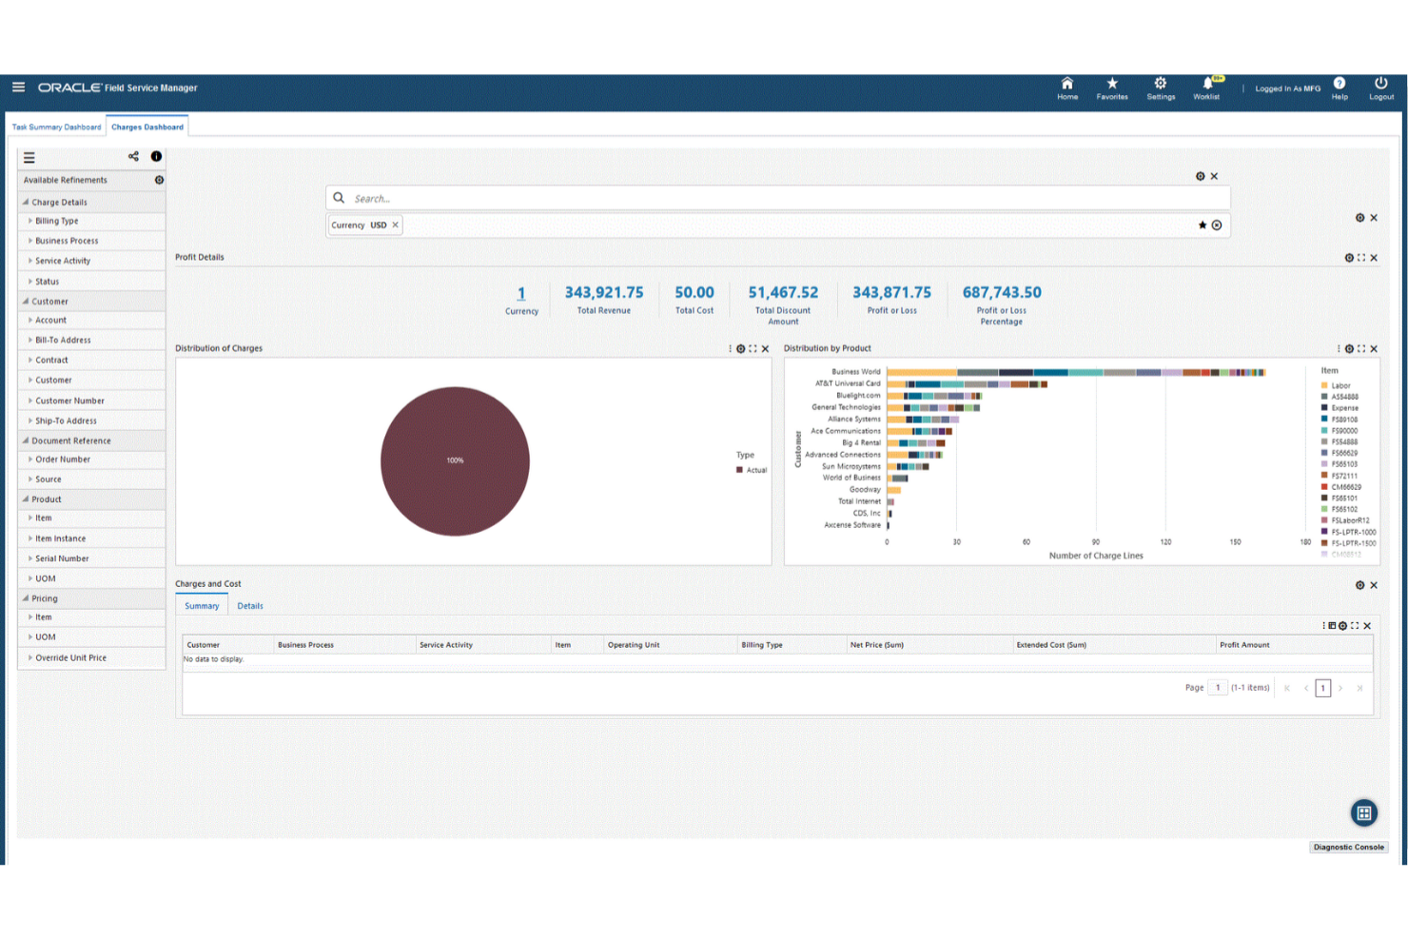
Task: Click the Home icon in the navigation bar
Action: (1067, 84)
